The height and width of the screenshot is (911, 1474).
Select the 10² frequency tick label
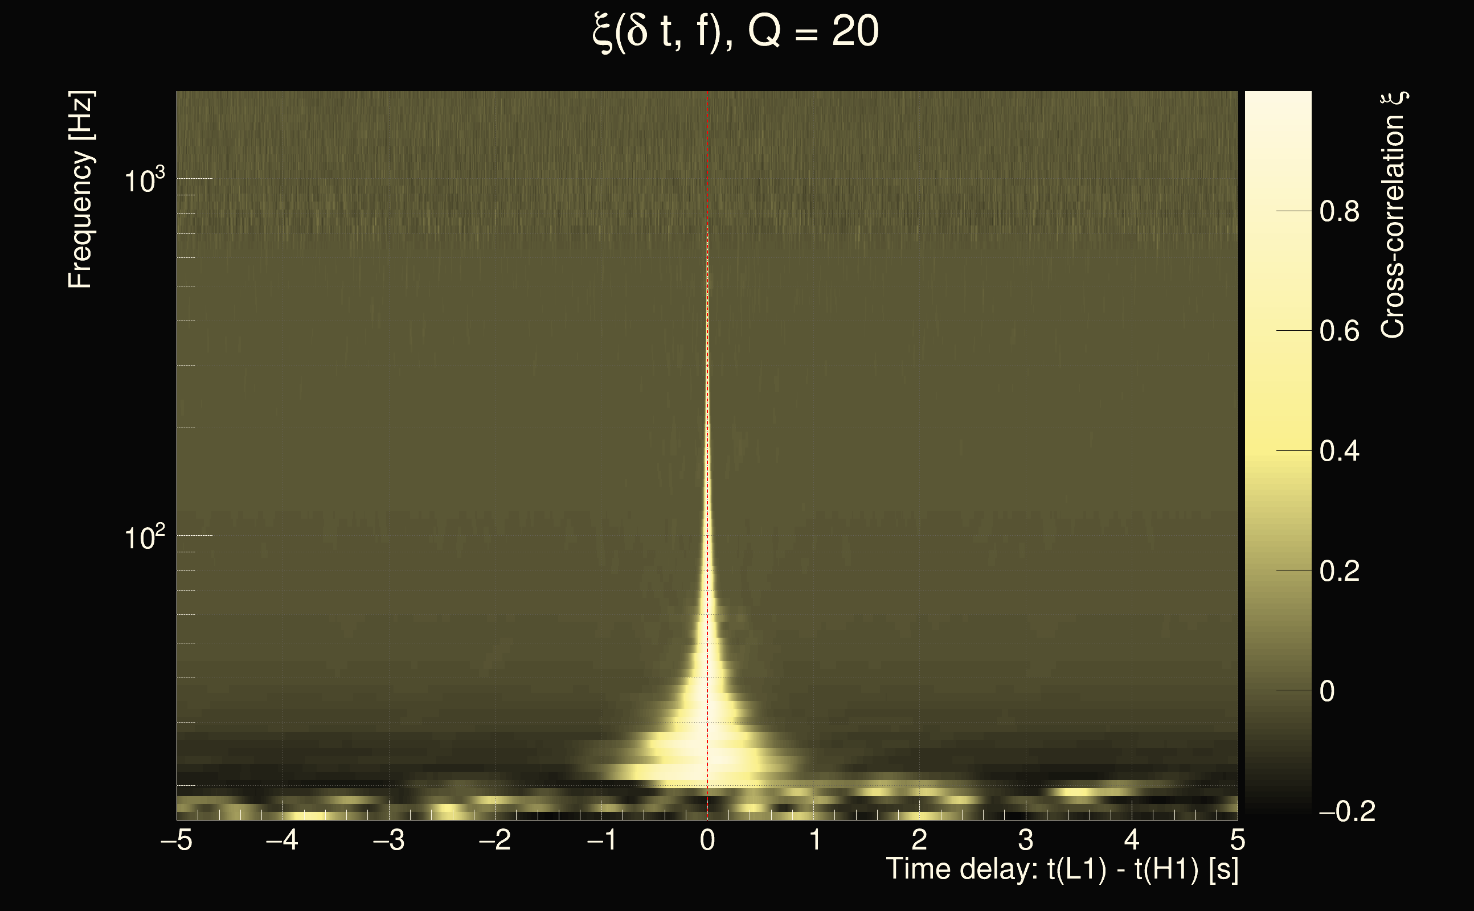click(144, 537)
